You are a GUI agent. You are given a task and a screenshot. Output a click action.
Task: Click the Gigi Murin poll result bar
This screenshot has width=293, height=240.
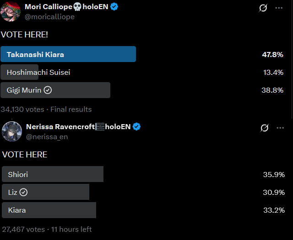(x=55, y=90)
